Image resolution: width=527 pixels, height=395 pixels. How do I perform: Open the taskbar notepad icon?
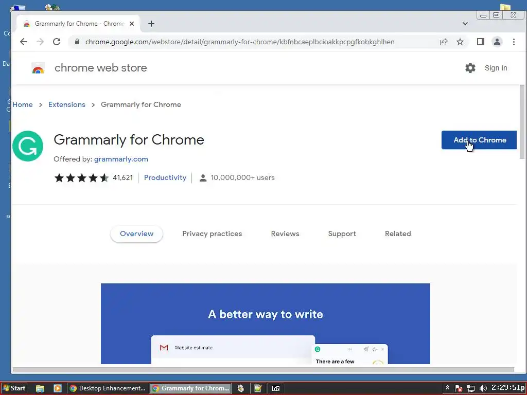click(x=258, y=389)
